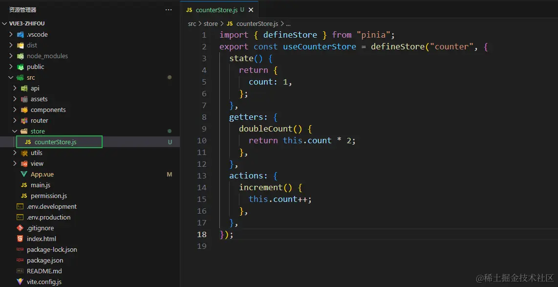Expand the utils folder chevron
The width and height of the screenshot is (558, 287).
click(x=15, y=153)
